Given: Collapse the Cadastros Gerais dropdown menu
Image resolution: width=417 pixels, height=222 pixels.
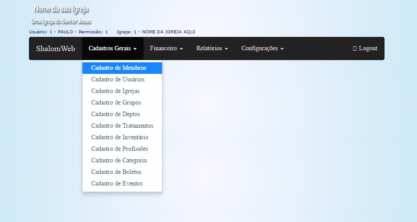Looking at the screenshot, I should tap(113, 48).
